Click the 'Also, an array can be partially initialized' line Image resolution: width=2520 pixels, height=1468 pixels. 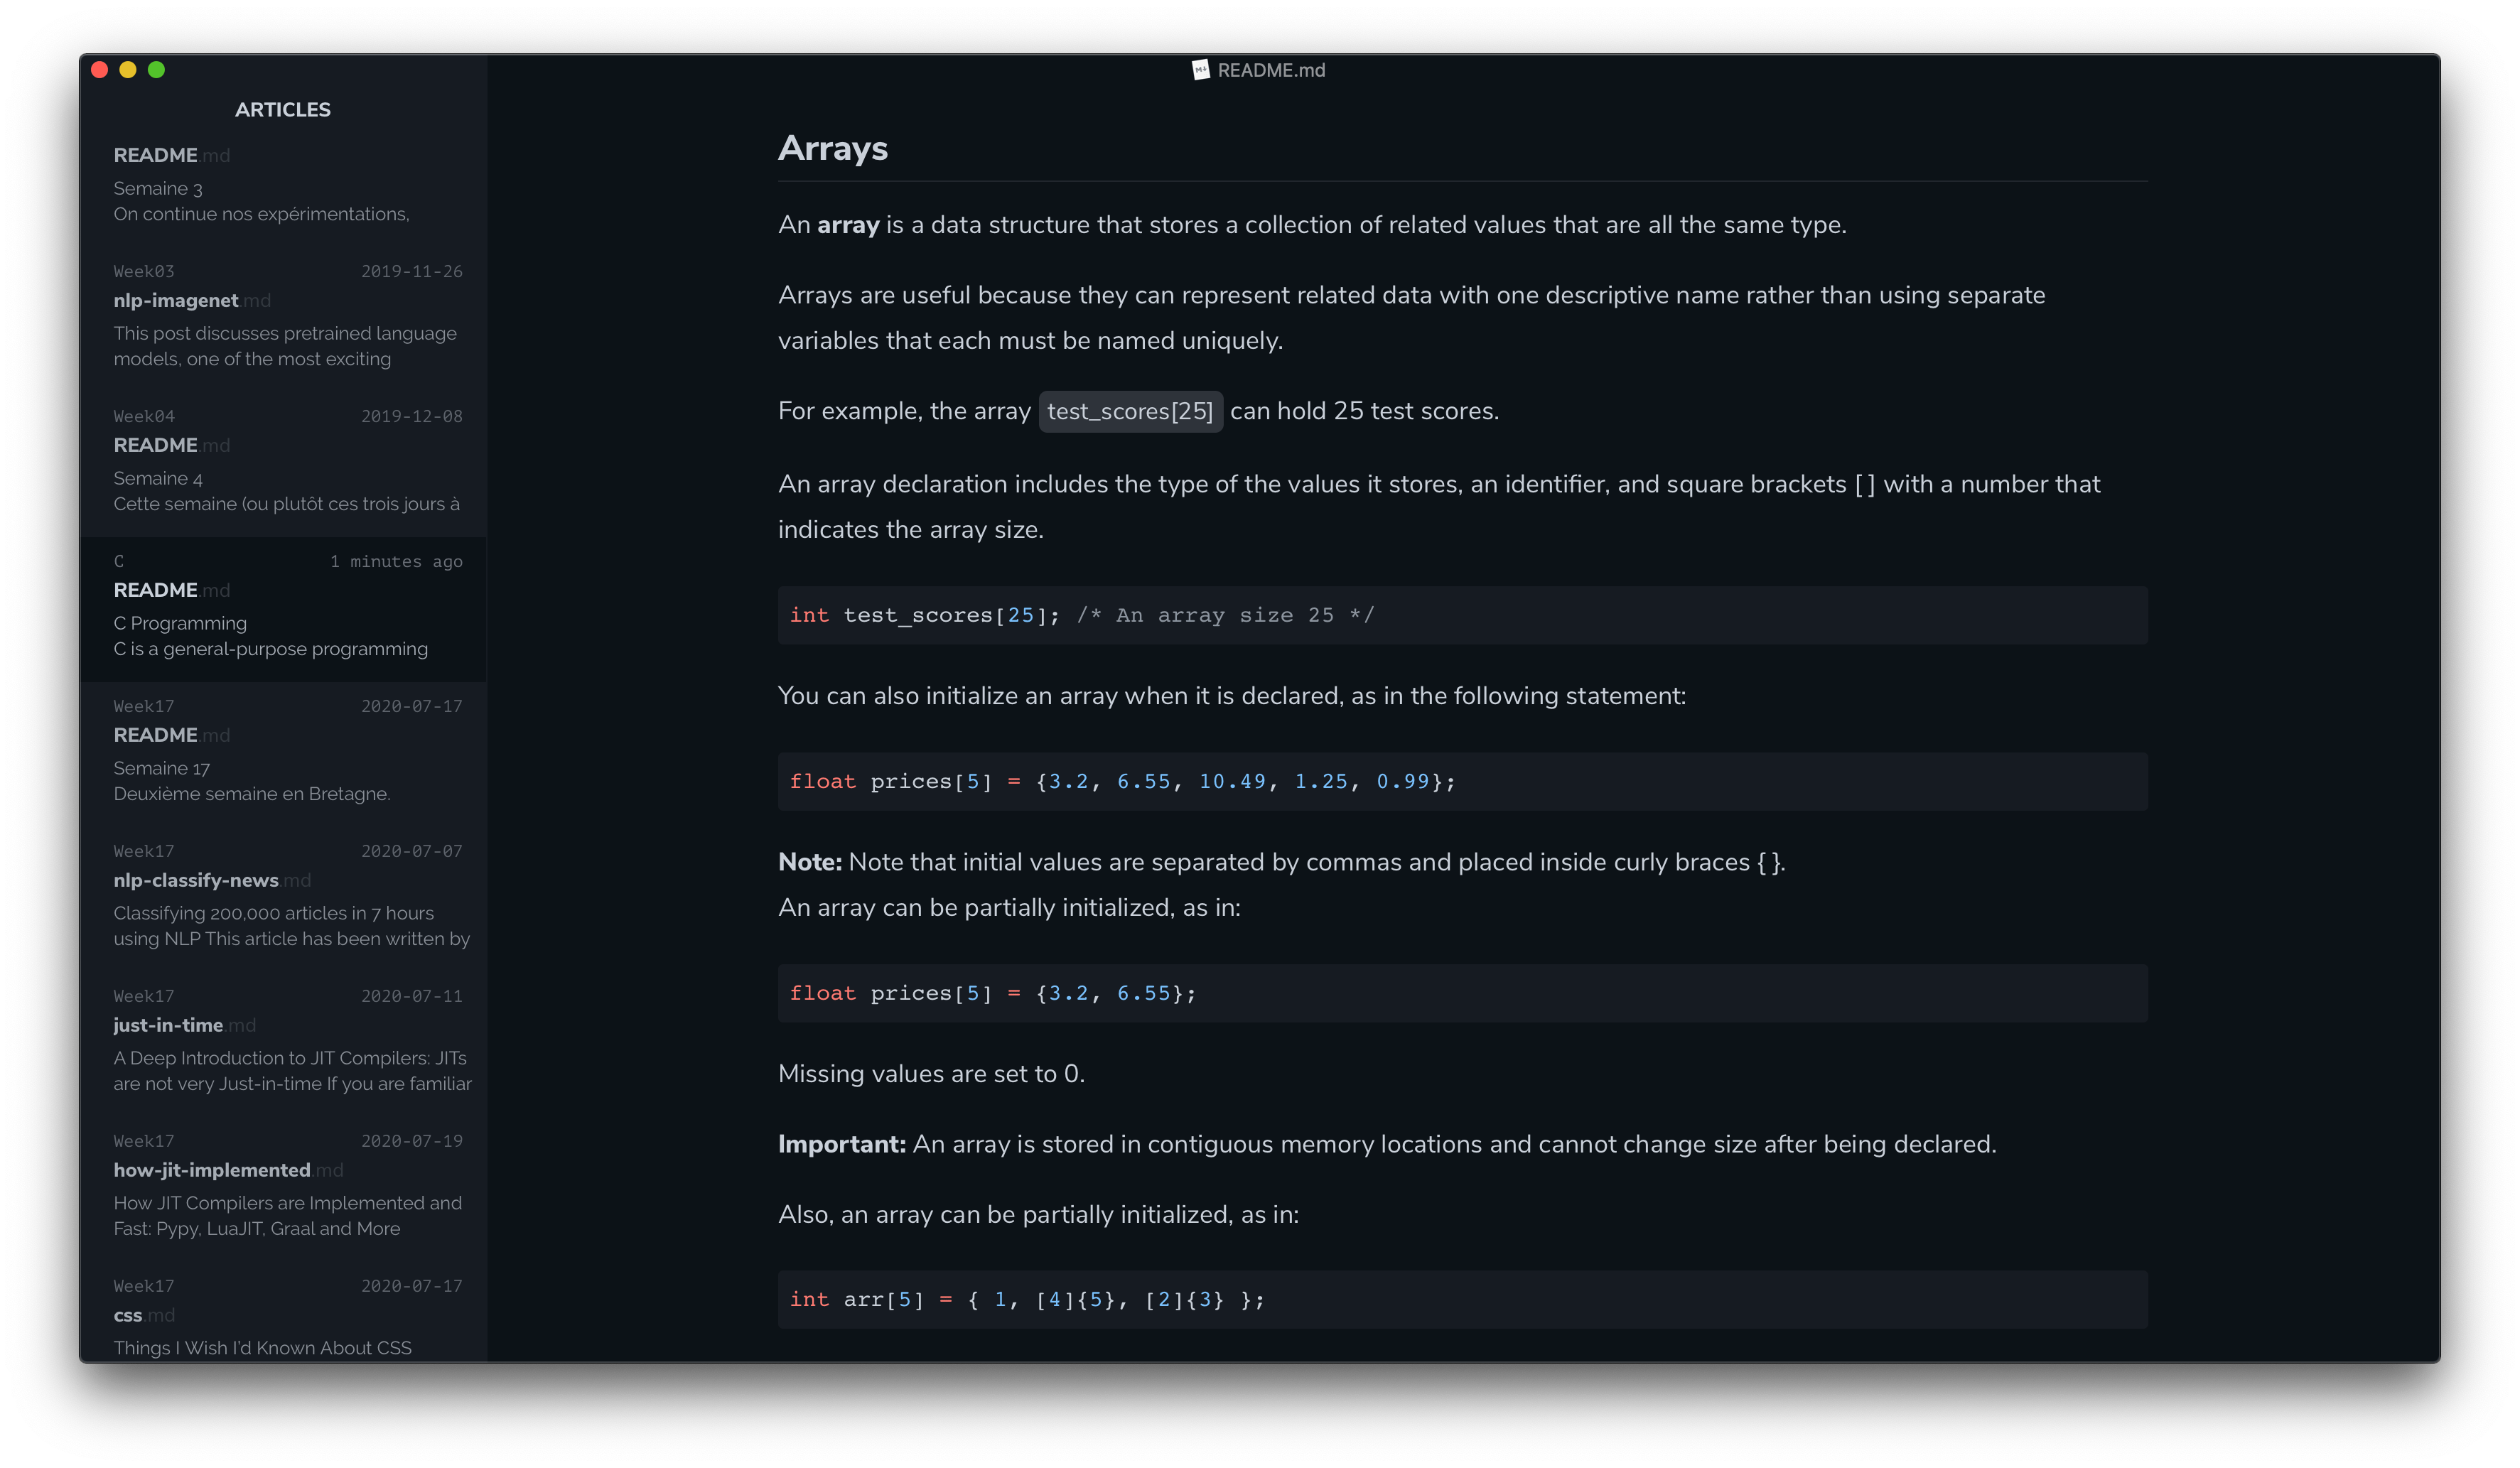1038,1215
